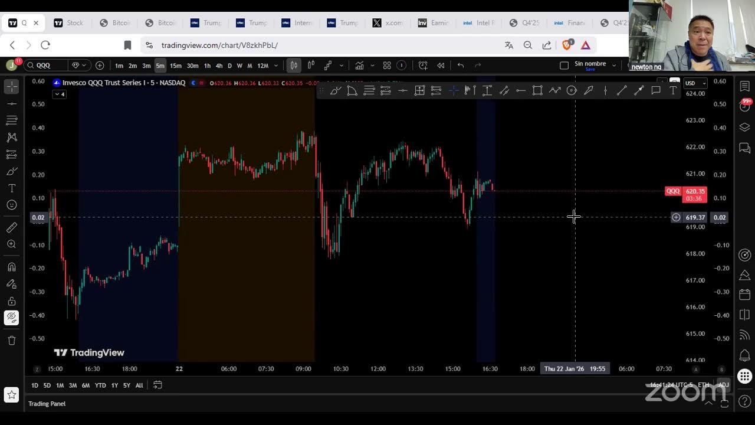Open the calendar panel in right sidebar
The height and width of the screenshot is (425, 755).
pos(745,294)
